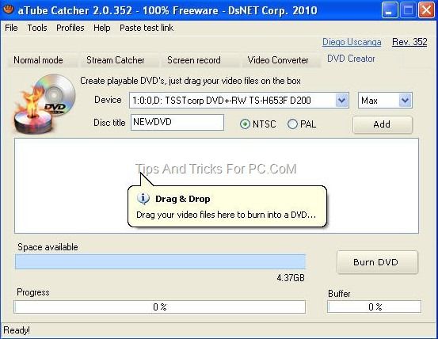Screen dimensions: 438x339
Task: Click the aTube Catcher title bar app icon
Action: (9, 10)
